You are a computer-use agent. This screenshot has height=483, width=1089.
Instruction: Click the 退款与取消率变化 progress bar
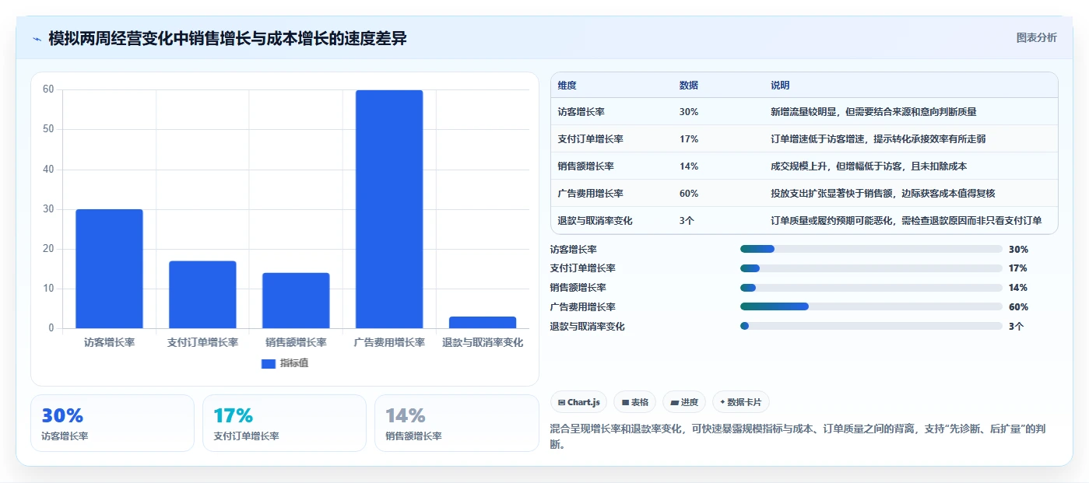click(871, 326)
